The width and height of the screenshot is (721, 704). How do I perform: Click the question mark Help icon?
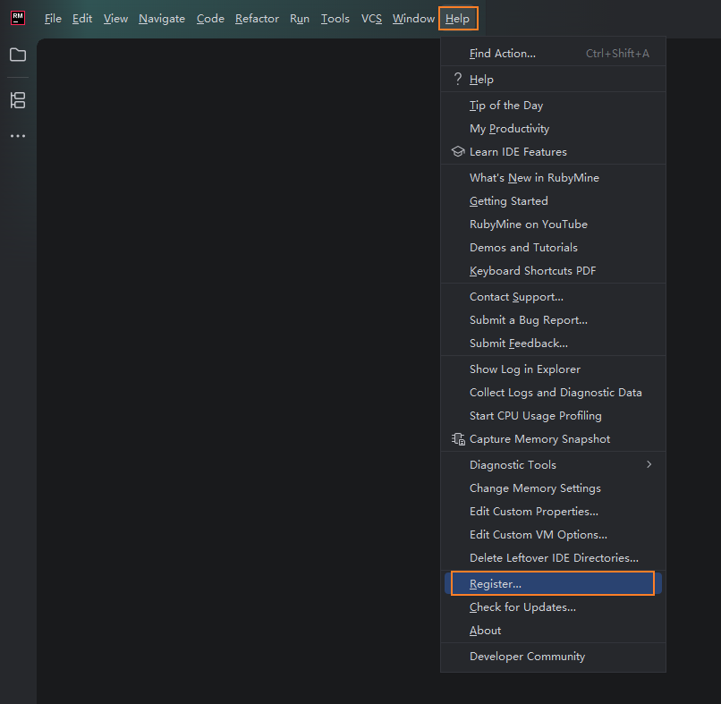tap(457, 79)
